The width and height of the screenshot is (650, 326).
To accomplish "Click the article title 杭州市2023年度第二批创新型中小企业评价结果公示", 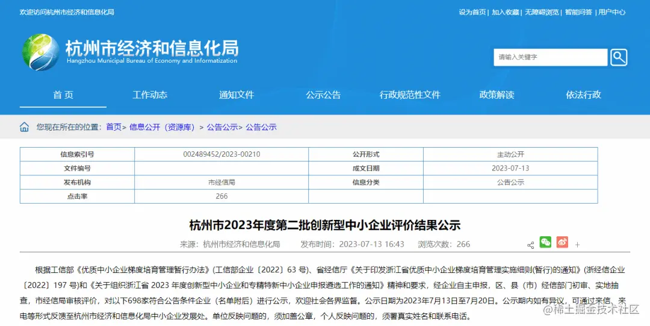I will pyautogui.click(x=325, y=225).
